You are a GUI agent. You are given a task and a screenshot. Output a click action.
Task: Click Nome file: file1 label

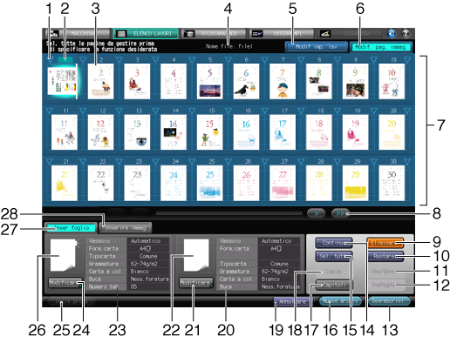229,46
